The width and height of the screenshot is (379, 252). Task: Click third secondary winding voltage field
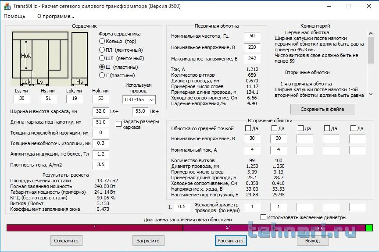pyautogui.click(x=305, y=138)
